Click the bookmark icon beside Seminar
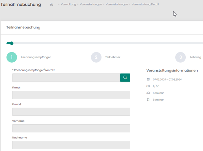This screenshot has width=203, height=151. 148,100
